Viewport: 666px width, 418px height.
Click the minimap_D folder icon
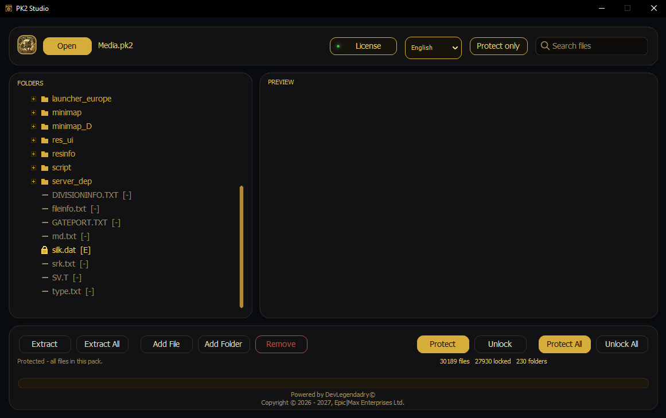[45, 127]
